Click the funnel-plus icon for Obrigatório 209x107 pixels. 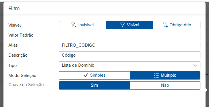[165, 25]
